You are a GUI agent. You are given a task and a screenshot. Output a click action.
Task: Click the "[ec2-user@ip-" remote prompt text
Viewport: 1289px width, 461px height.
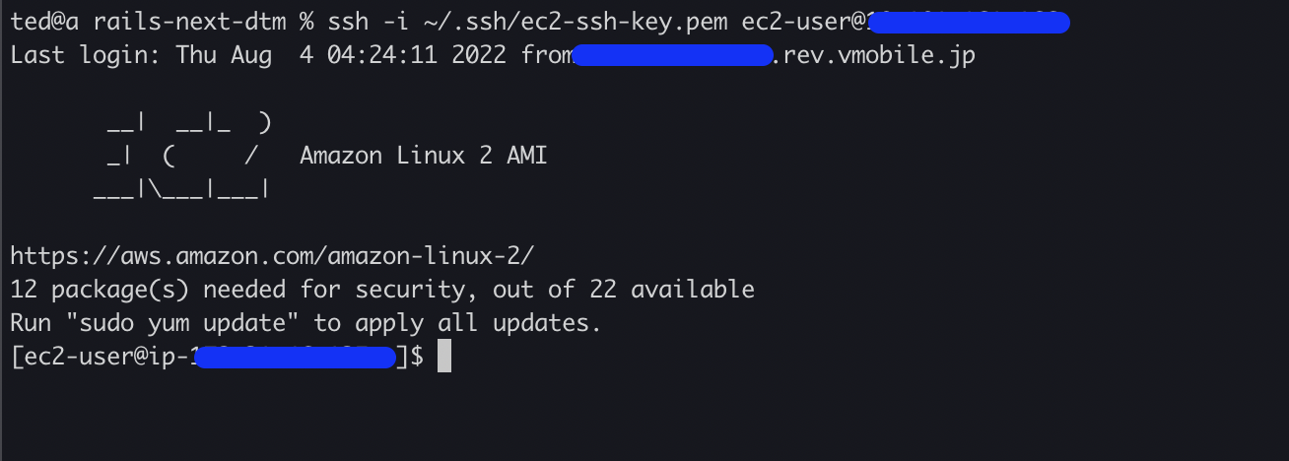tap(101, 357)
